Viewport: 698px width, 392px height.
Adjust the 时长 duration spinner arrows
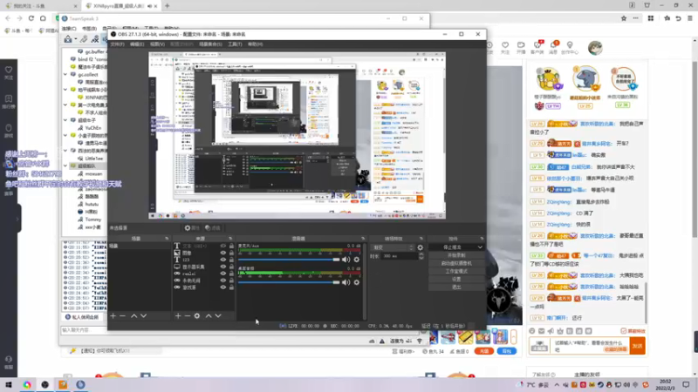421,256
